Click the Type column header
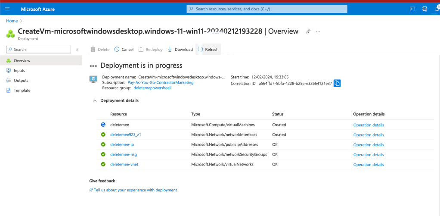The image size is (440, 216). pyautogui.click(x=195, y=114)
